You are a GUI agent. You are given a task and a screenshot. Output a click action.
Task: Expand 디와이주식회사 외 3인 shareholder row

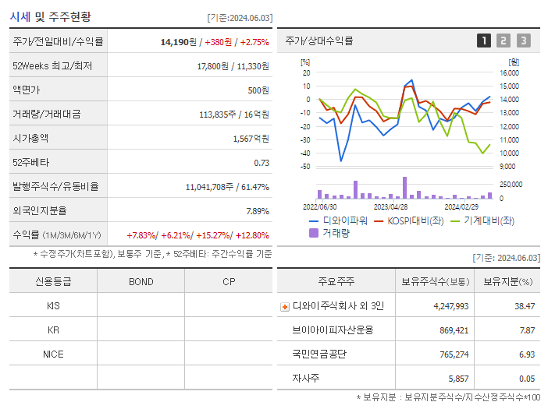pyautogui.click(x=285, y=307)
